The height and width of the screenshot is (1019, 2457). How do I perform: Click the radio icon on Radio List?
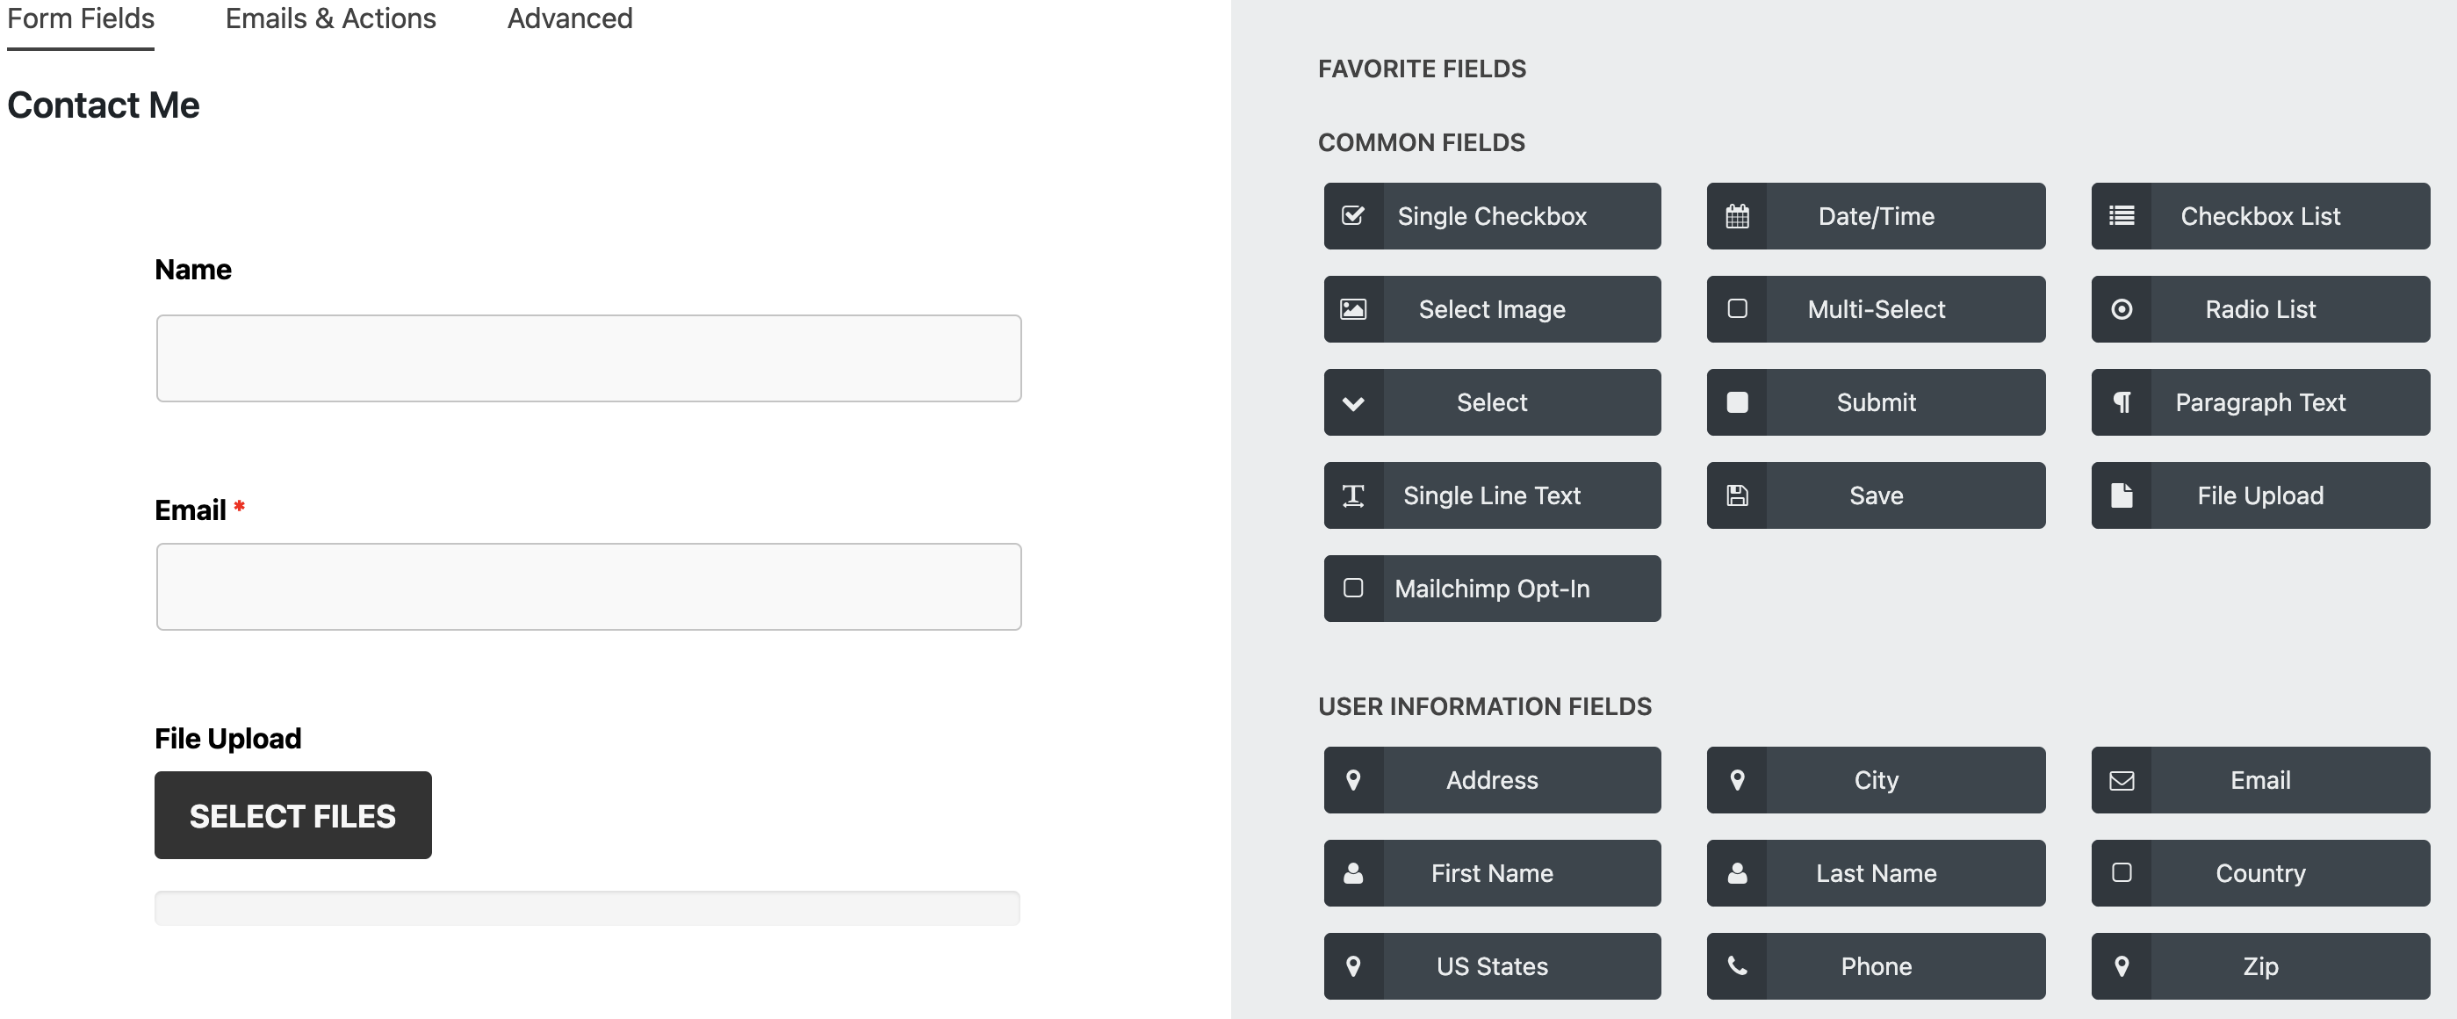[x=2122, y=309]
